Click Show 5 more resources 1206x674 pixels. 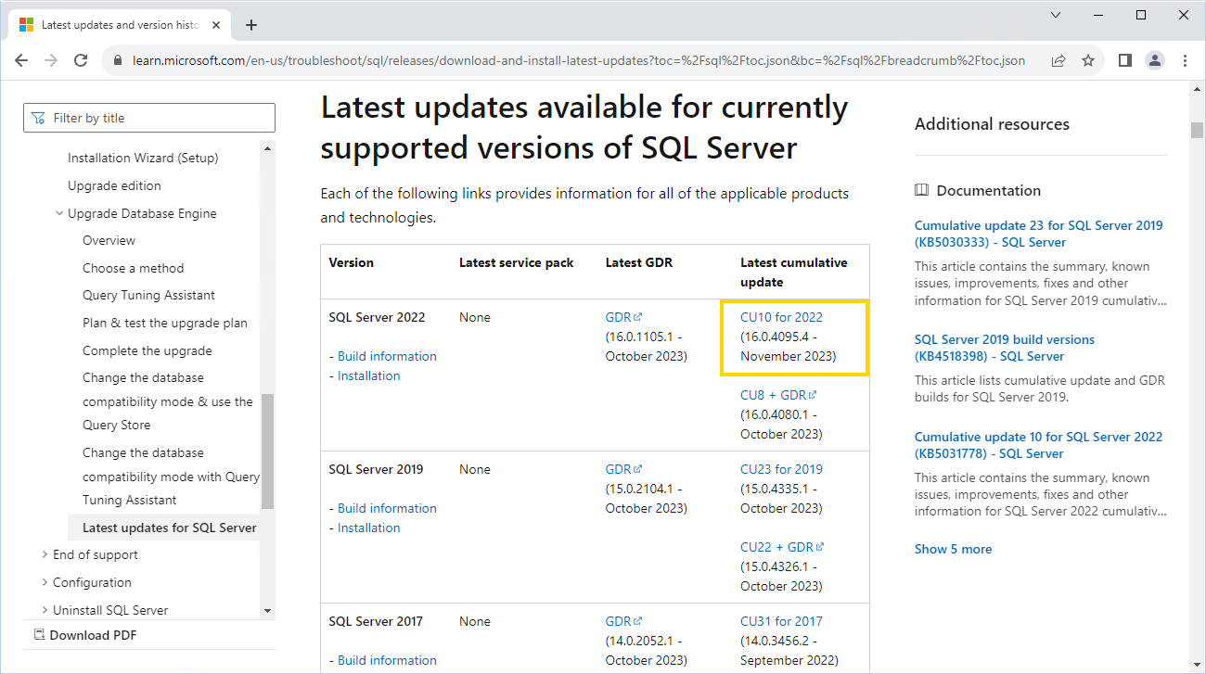coord(953,549)
